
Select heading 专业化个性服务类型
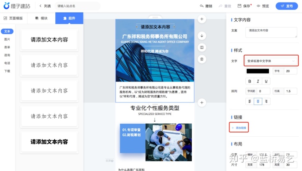coord(155,108)
